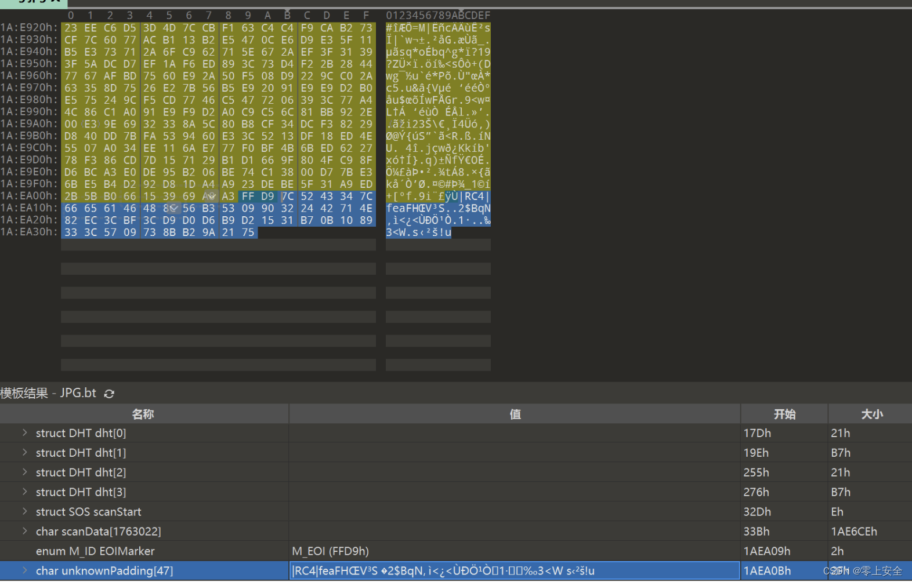Sort by the 名称 column header
The height and width of the screenshot is (582, 912).
pos(144,414)
